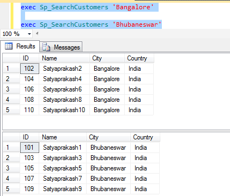Viewport: 230px width, 196px height.
Task: Switch to the Messages tab
Action: (61, 47)
